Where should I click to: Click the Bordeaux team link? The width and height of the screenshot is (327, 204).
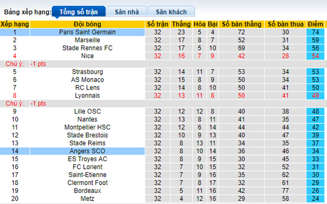tap(88, 191)
